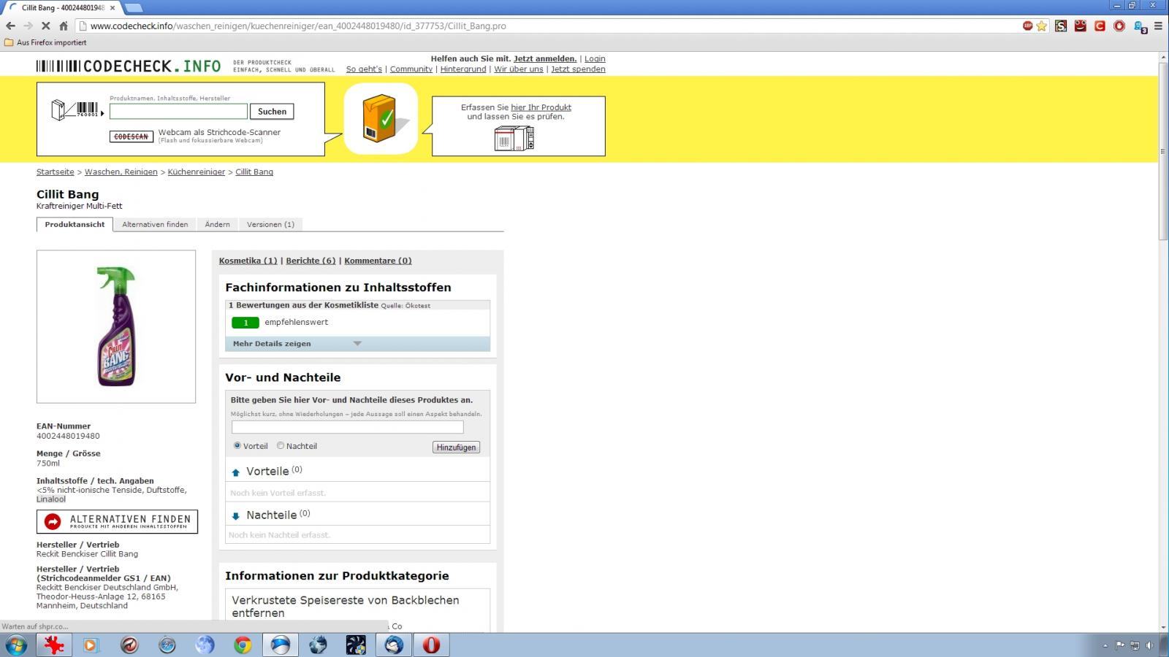Open the Alternativen finden tab
The width and height of the screenshot is (1169, 657).
coord(155,224)
